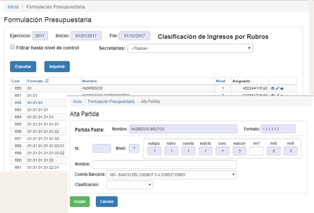
Task: Select code cell 654
Action: [18, 117]
